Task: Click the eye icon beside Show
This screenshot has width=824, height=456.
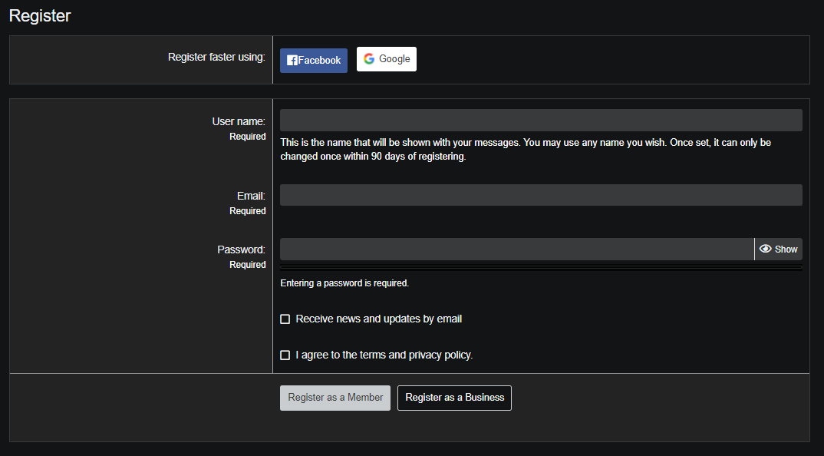Action: pos(765,249)
